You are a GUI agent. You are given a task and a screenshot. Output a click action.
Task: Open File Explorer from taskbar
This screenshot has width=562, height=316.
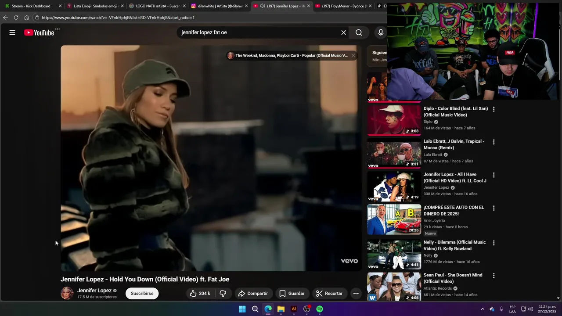coord(281,309)
